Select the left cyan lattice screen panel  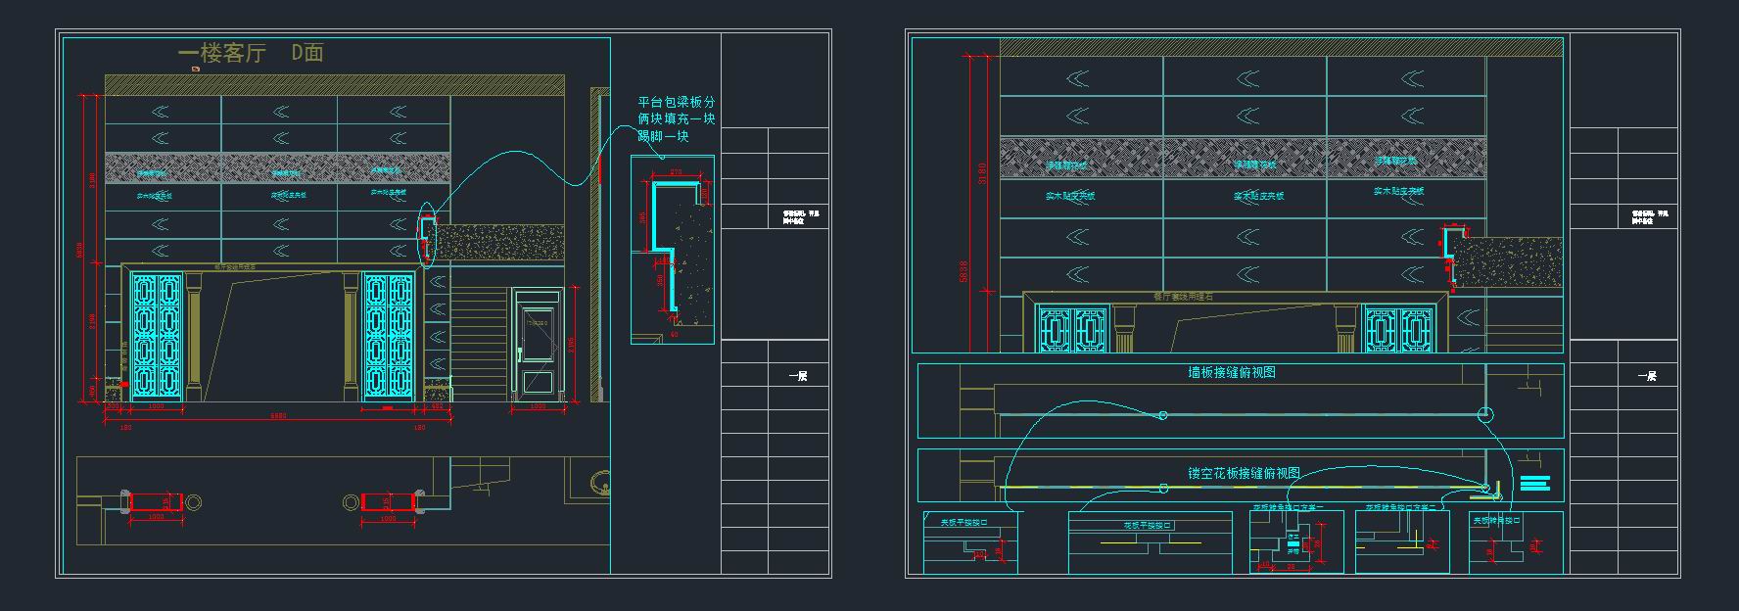157,335
